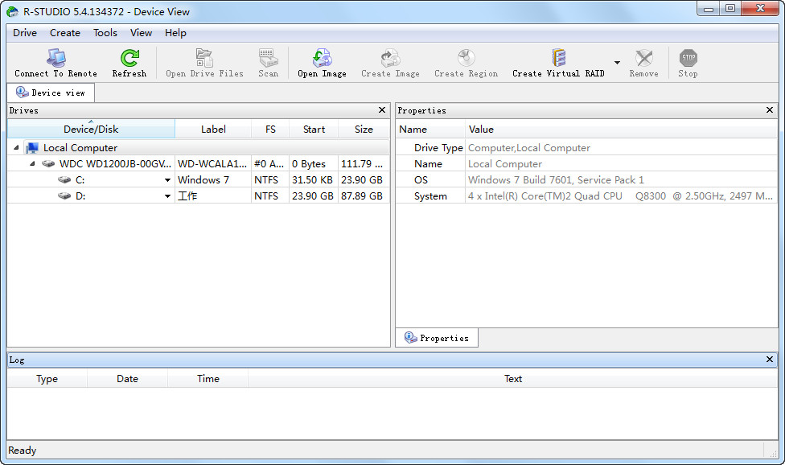Viewport: 785px width, 465px height.
Task: Click the Value column header in Properties
Action: tap(621, 130)
